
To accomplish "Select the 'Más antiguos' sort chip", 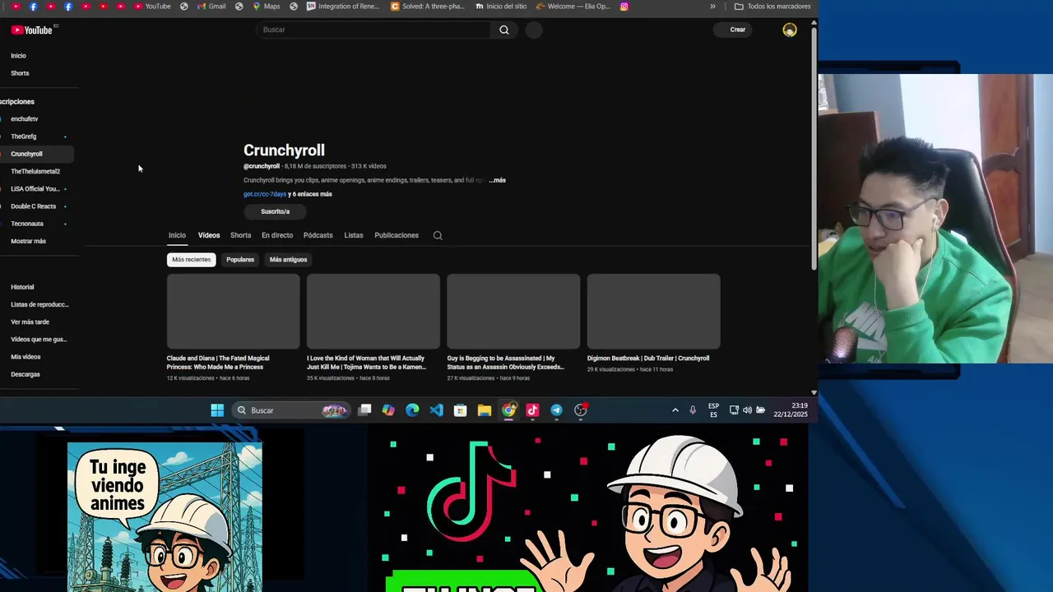I will tap(288, 260).
